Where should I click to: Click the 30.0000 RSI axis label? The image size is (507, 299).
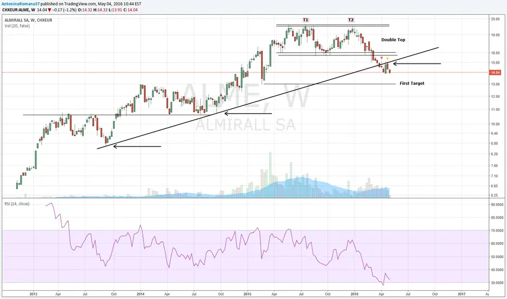(497, 283)
